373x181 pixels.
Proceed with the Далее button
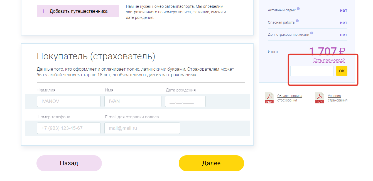pyautogui.click(x=211, y=163)
